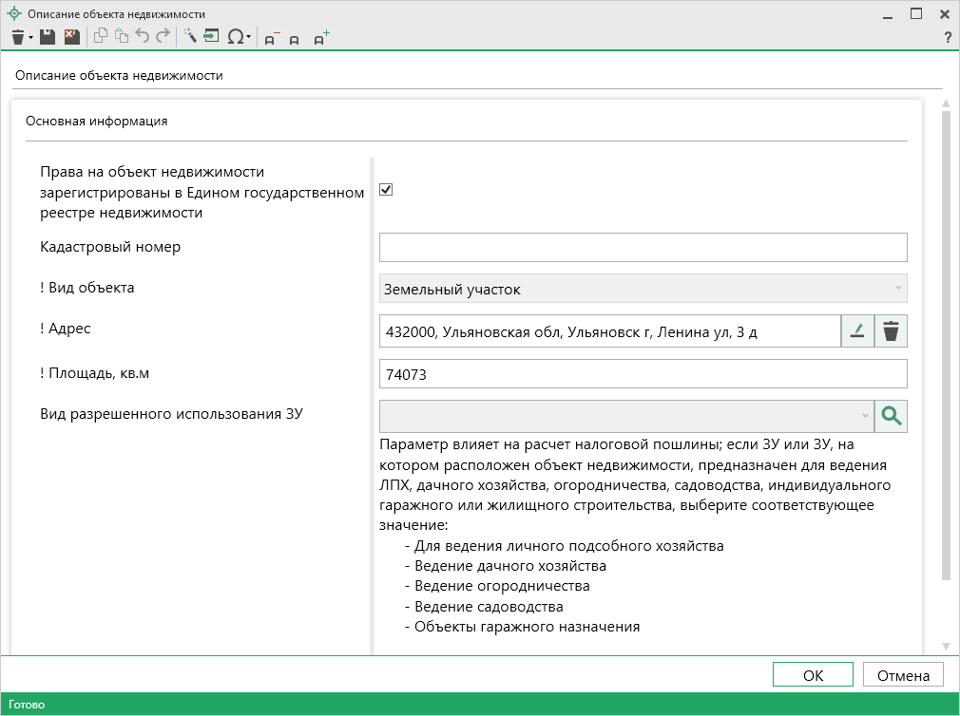This screenshot has height=716, width=960.
Task: Increase font size with A plus icon
Action: coord(321,37)
